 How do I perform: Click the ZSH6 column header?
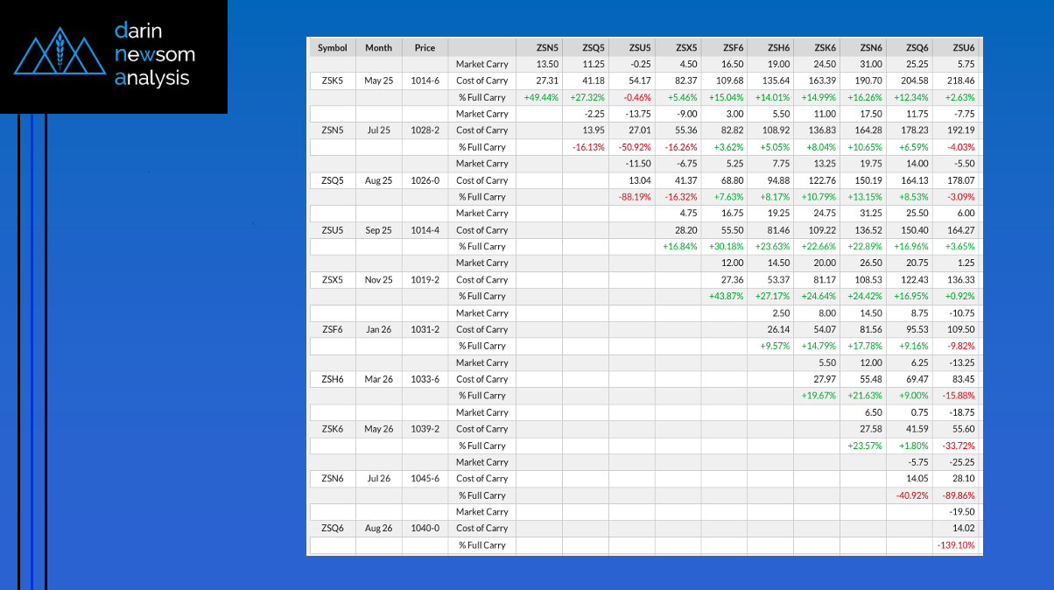point(778,47)
